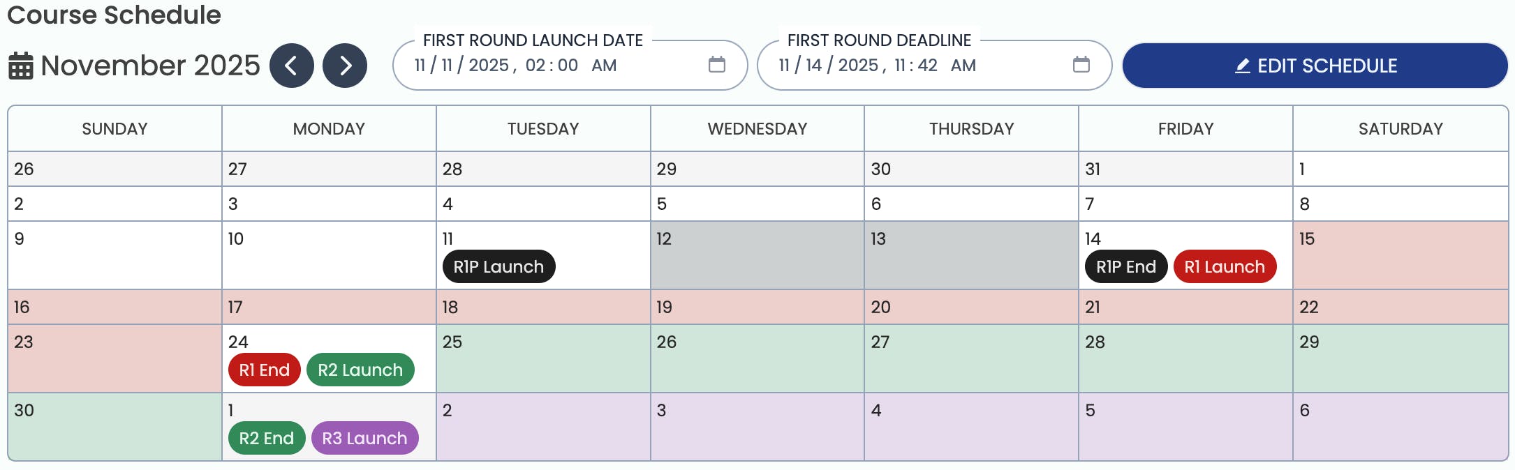Screen dimensions: 1515x470
Task: Click the R1 Launch badge on November 14
Action: click(x=1225, y=266)
